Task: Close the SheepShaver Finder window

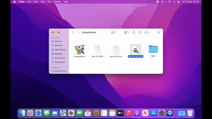Action: point(53,32)
